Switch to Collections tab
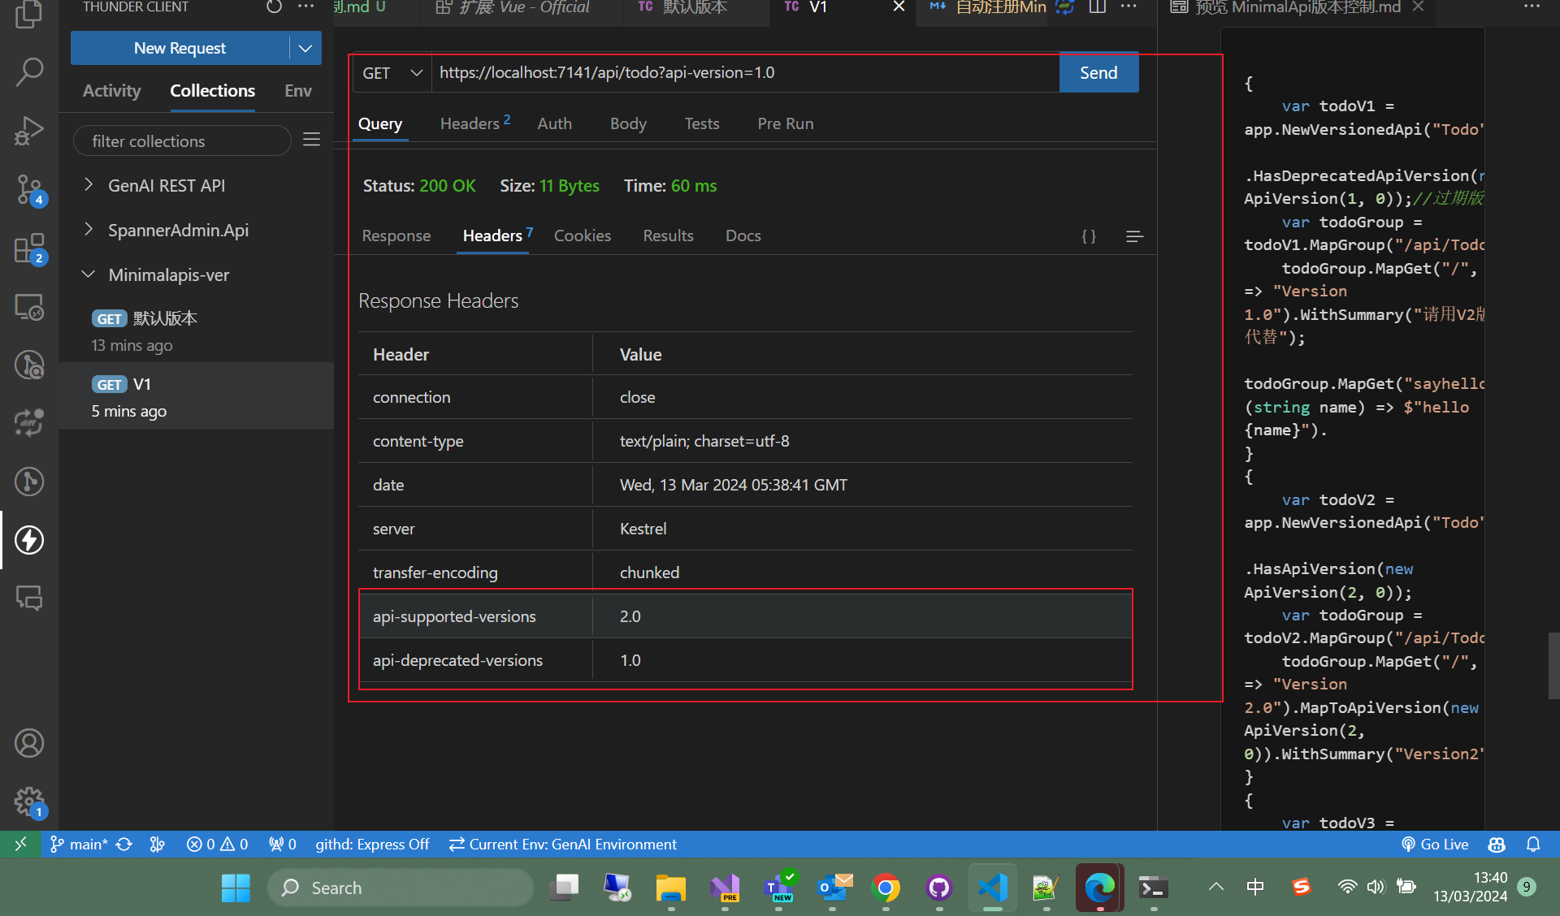The width and height of the screenshot is (1560, 916). click(212, 91)
